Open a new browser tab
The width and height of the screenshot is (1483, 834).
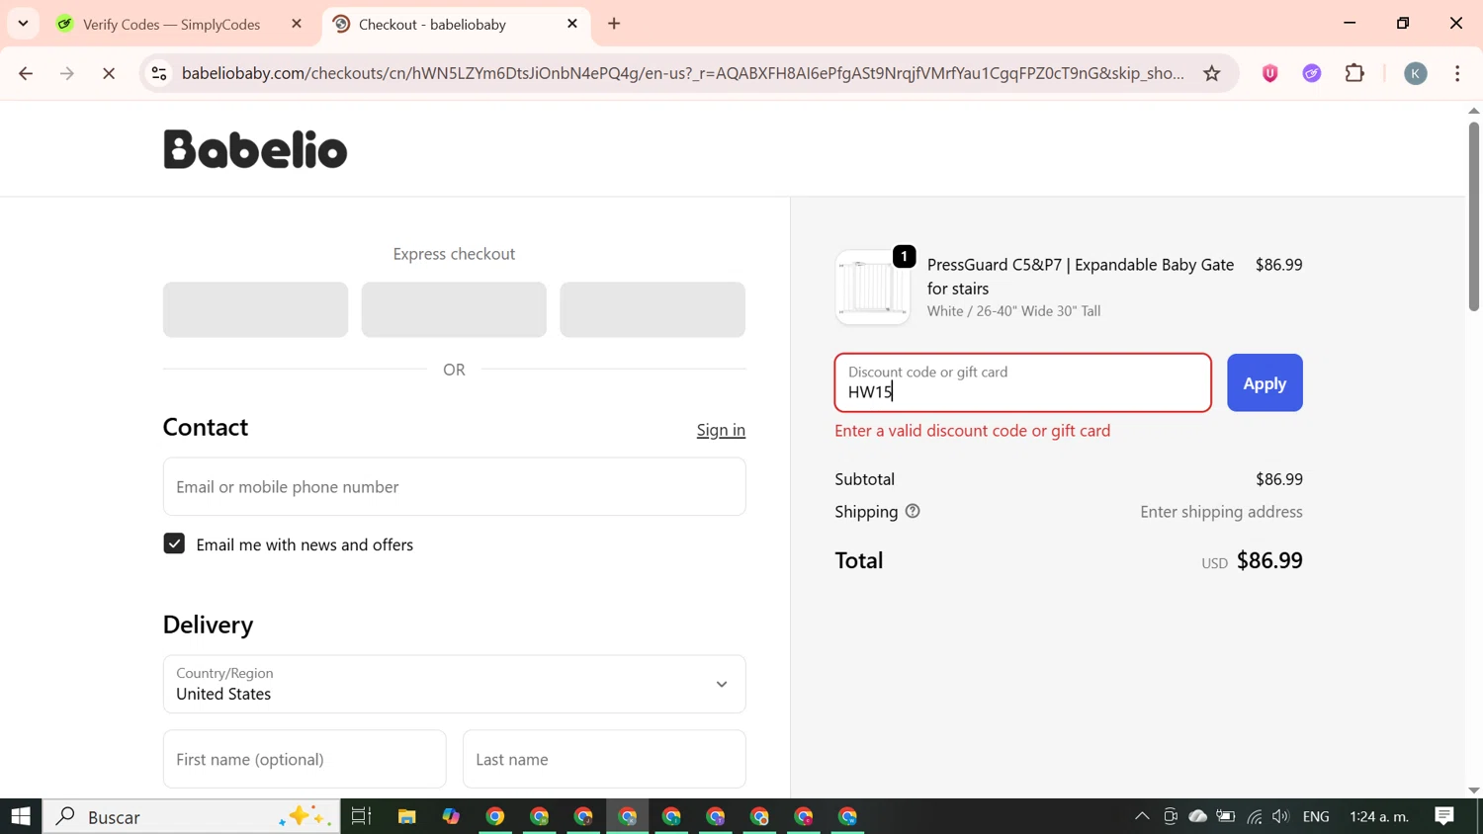click(x=614, y=24)
